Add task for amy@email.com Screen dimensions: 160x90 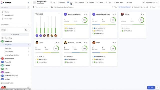[x=85, y=14]
